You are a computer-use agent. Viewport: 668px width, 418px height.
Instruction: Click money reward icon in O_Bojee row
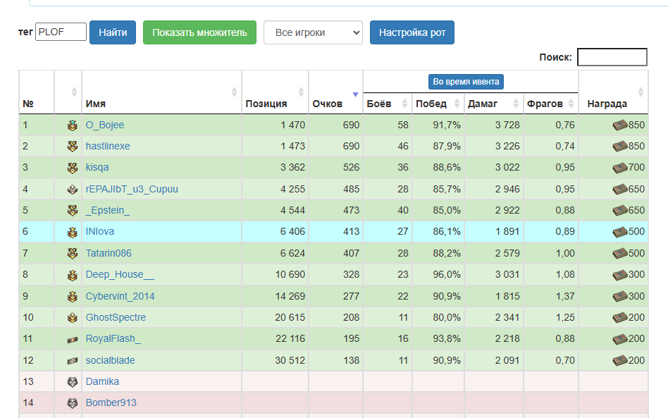coord(620,125)
